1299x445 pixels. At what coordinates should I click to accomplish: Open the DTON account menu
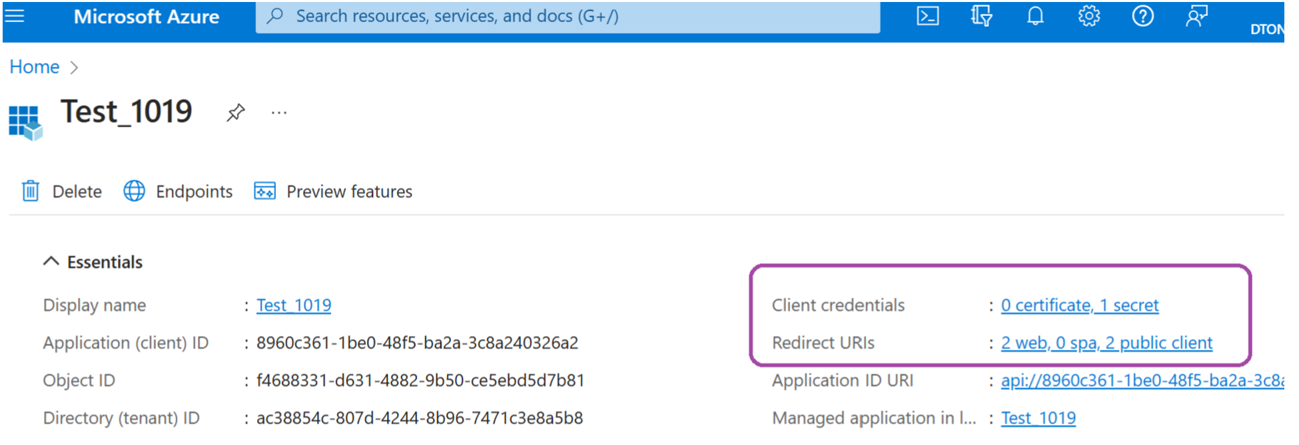click(x=1266, y=29)
